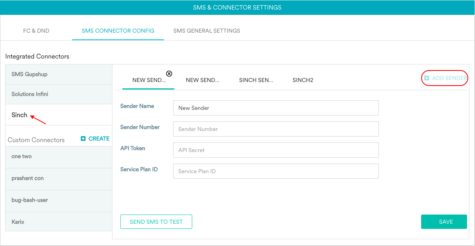
Task: Focus the Sender Name input field
Action: (x=276, y=108)
